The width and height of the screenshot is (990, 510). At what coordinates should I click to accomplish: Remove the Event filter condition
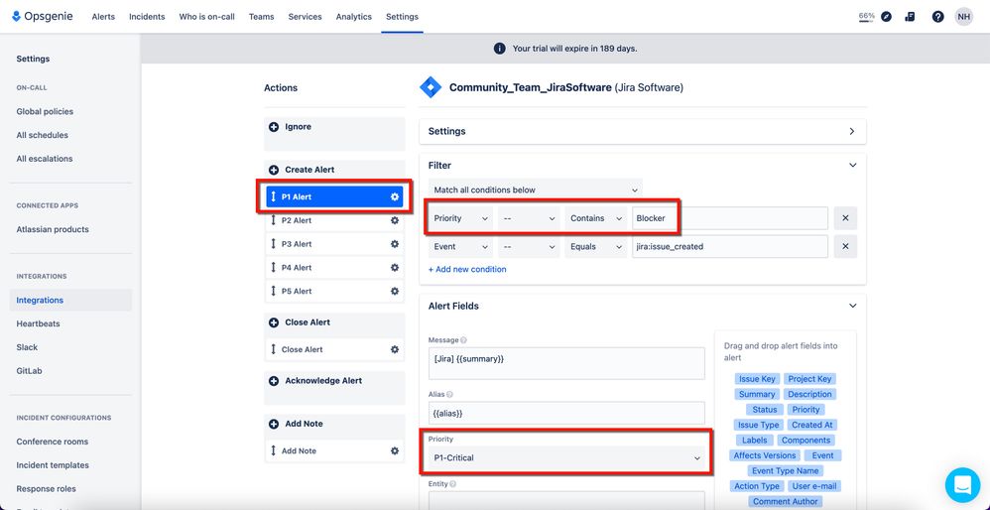[x=845, y=247]
